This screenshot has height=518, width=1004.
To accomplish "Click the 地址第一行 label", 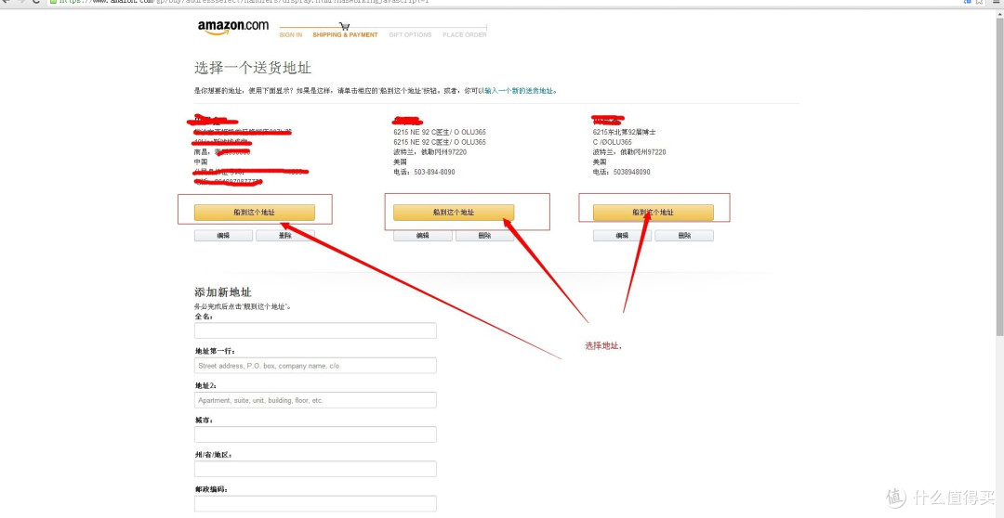I will 215,351.
